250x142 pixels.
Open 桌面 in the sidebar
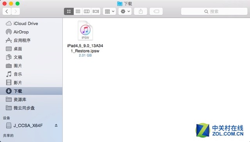pos(31,49)
